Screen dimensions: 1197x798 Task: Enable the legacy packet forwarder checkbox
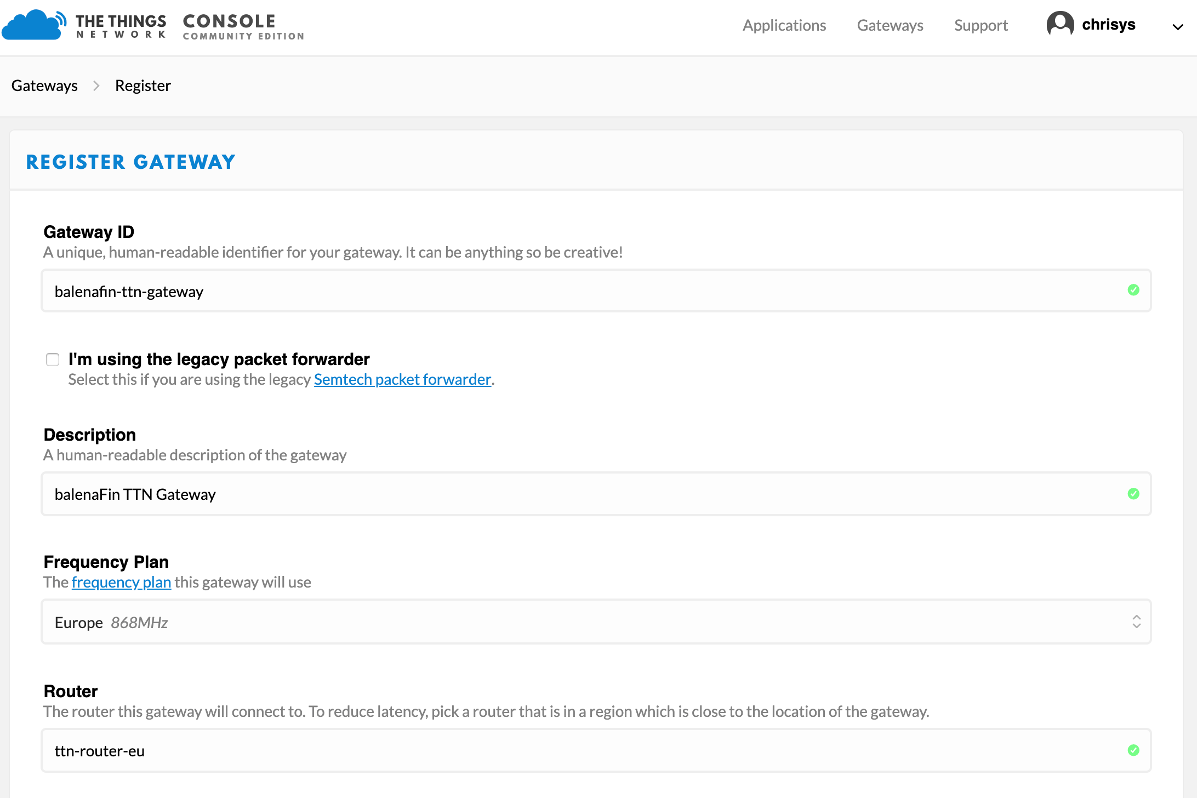pyautogui.click(x=53, y=360)
